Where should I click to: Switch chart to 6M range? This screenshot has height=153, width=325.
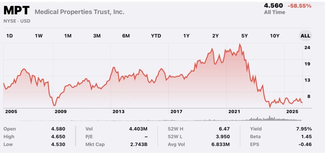(126, 36)
